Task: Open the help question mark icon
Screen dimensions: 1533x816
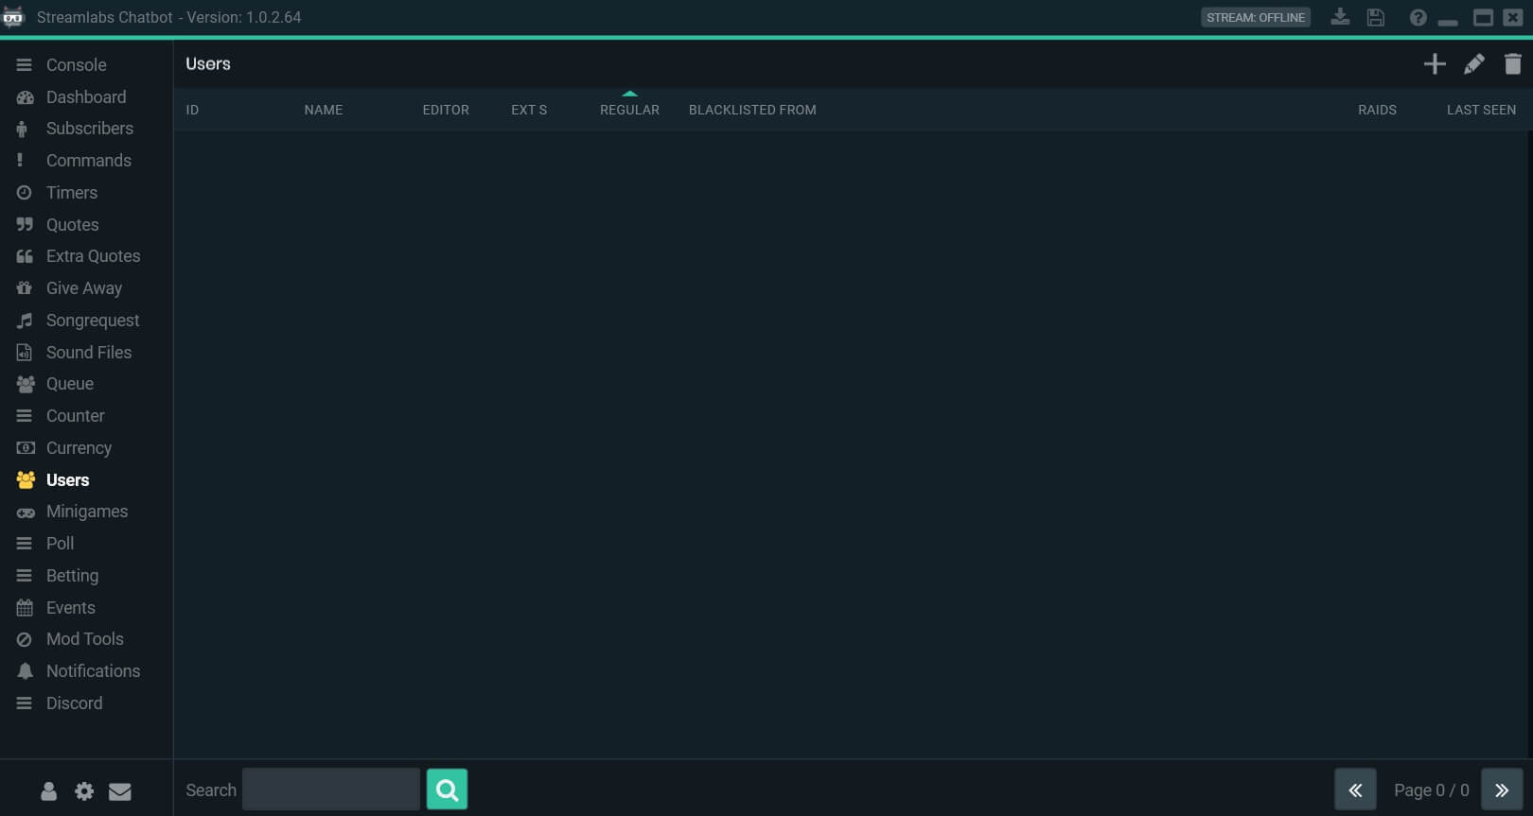Action: click(x=1418, y=17)
